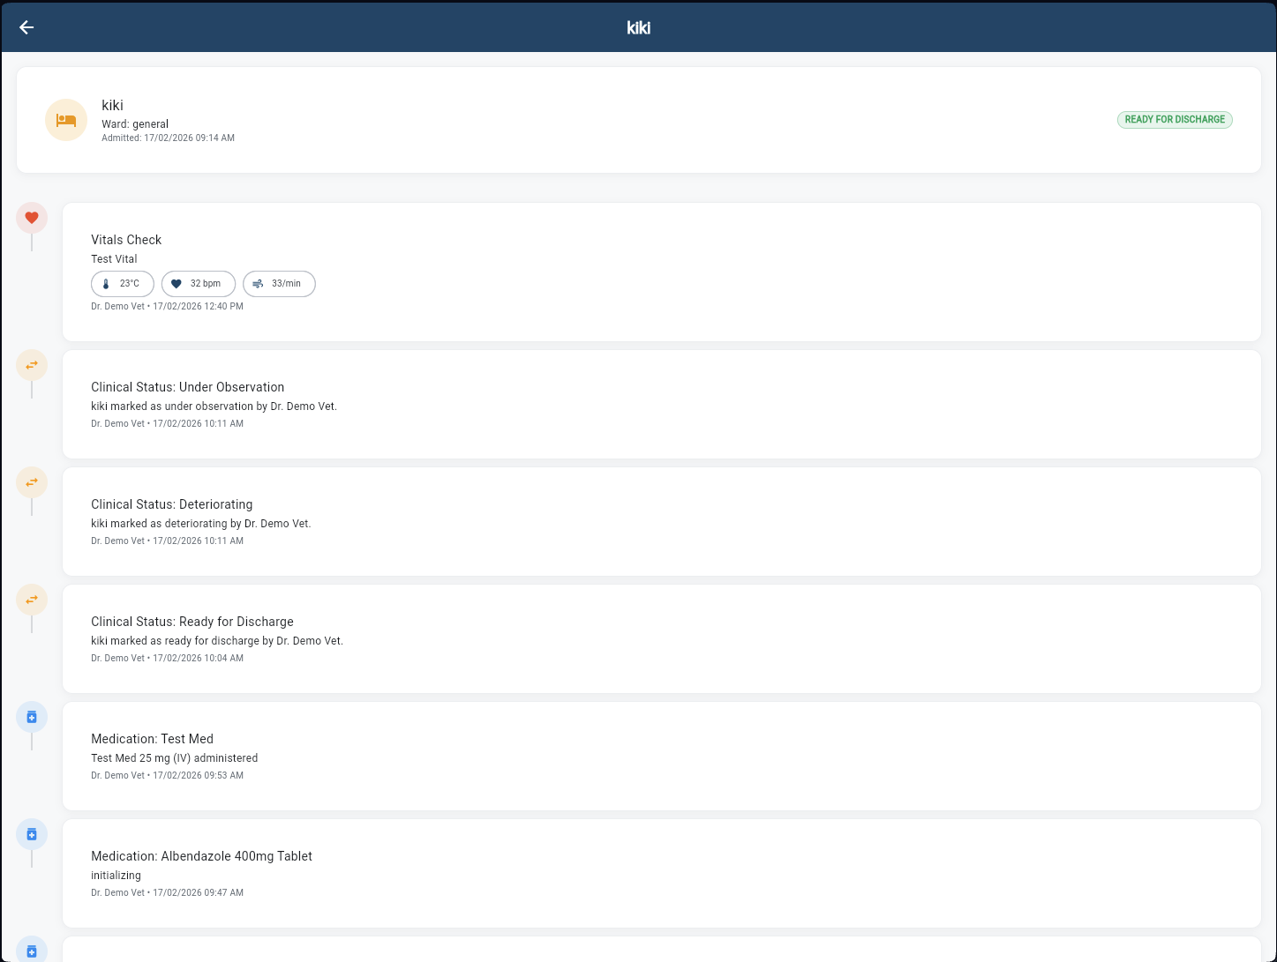Image resolution: width=1277 pixels, height=962 pixels.
Task: Click the thermometer icon in the temperature chip
Action: pos(106,283)
